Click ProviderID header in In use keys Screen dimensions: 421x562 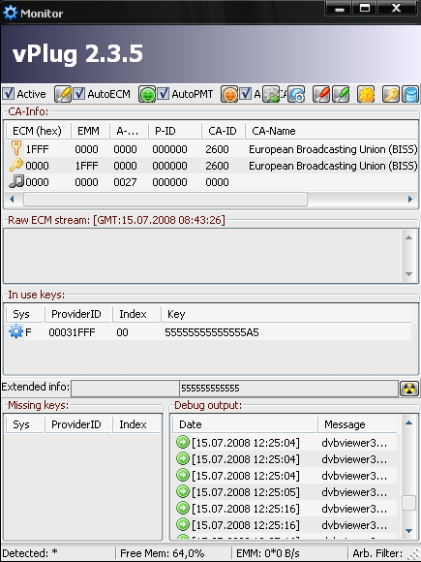click(78, 314)
